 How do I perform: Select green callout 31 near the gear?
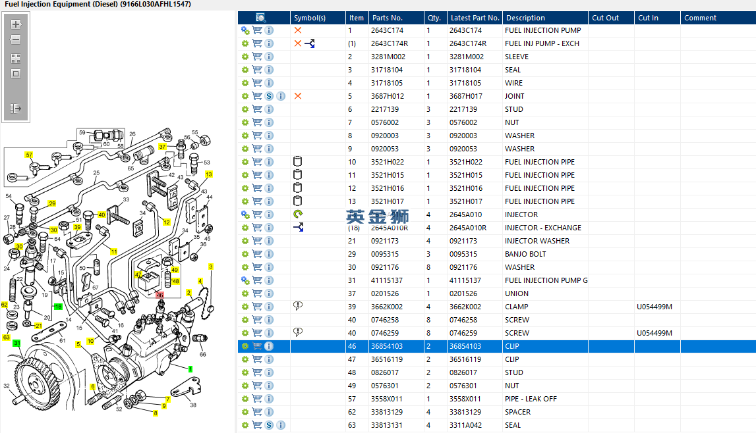point(17,343)
